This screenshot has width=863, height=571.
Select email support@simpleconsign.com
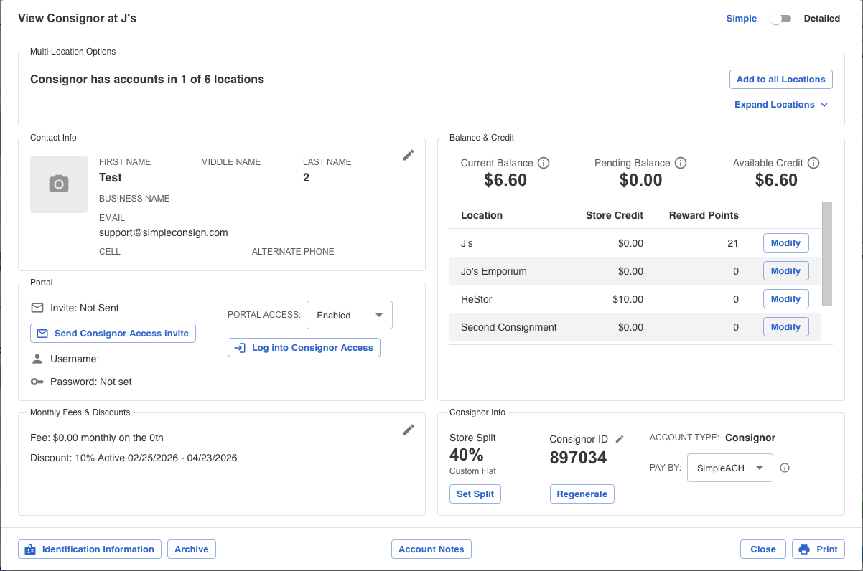(164, 232)
